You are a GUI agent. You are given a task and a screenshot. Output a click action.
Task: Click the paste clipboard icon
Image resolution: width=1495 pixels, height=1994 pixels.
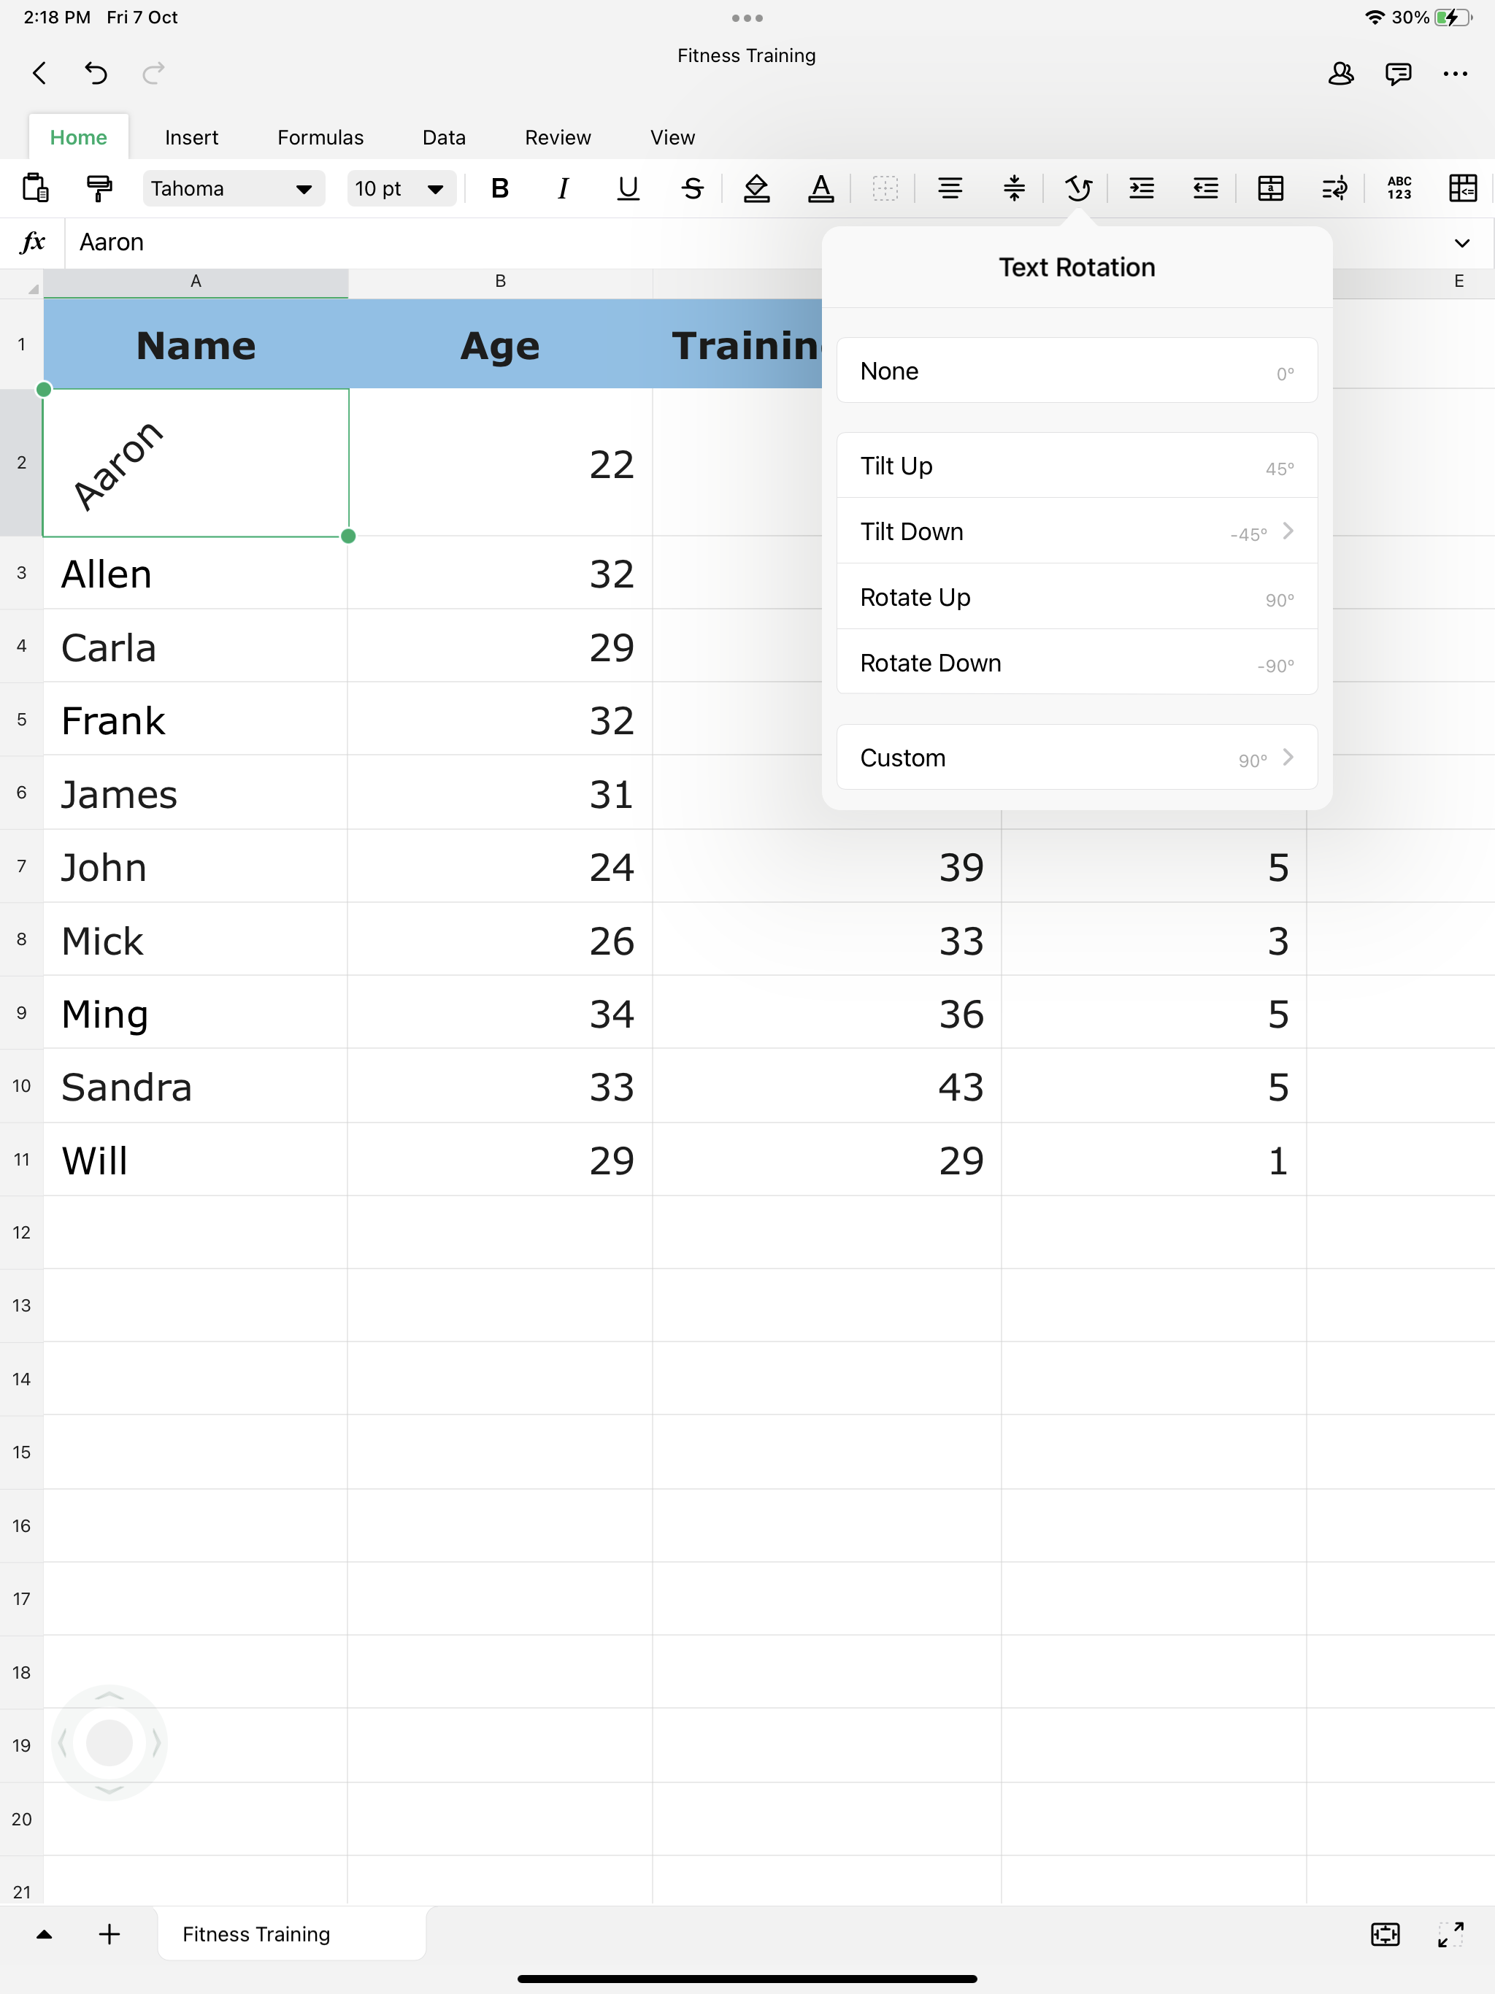pos(35,188)
